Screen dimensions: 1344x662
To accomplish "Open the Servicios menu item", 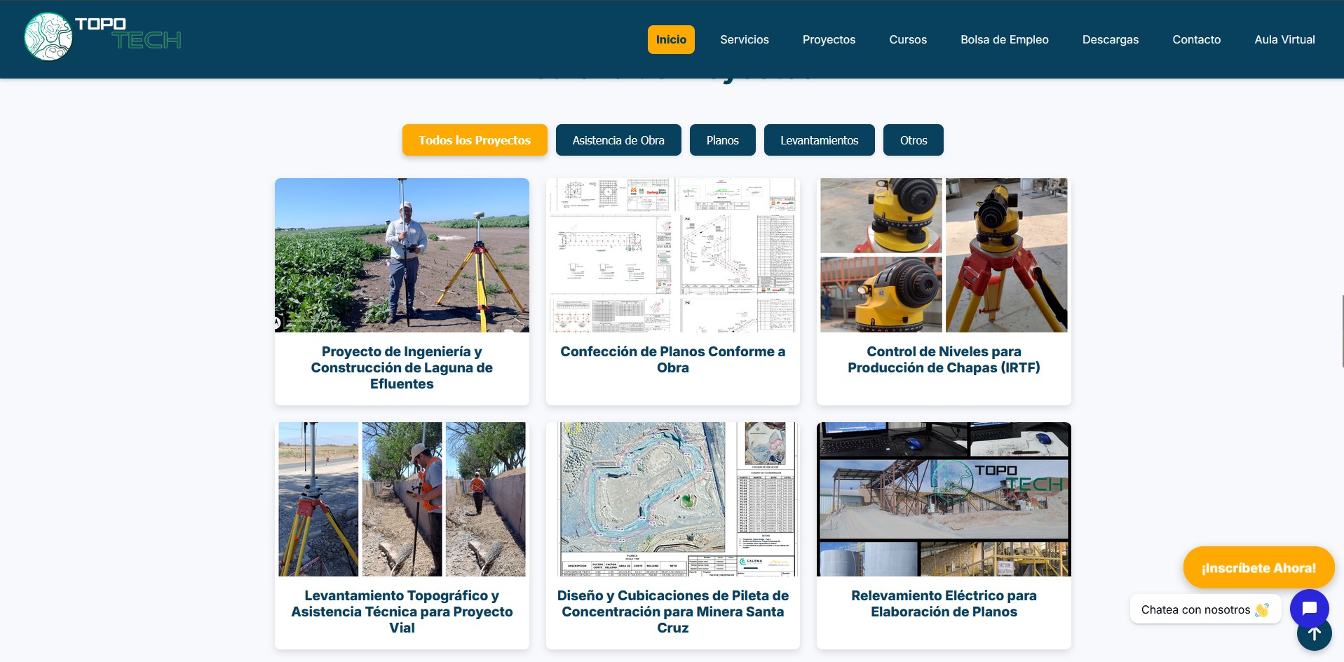I will click(744, 40).
